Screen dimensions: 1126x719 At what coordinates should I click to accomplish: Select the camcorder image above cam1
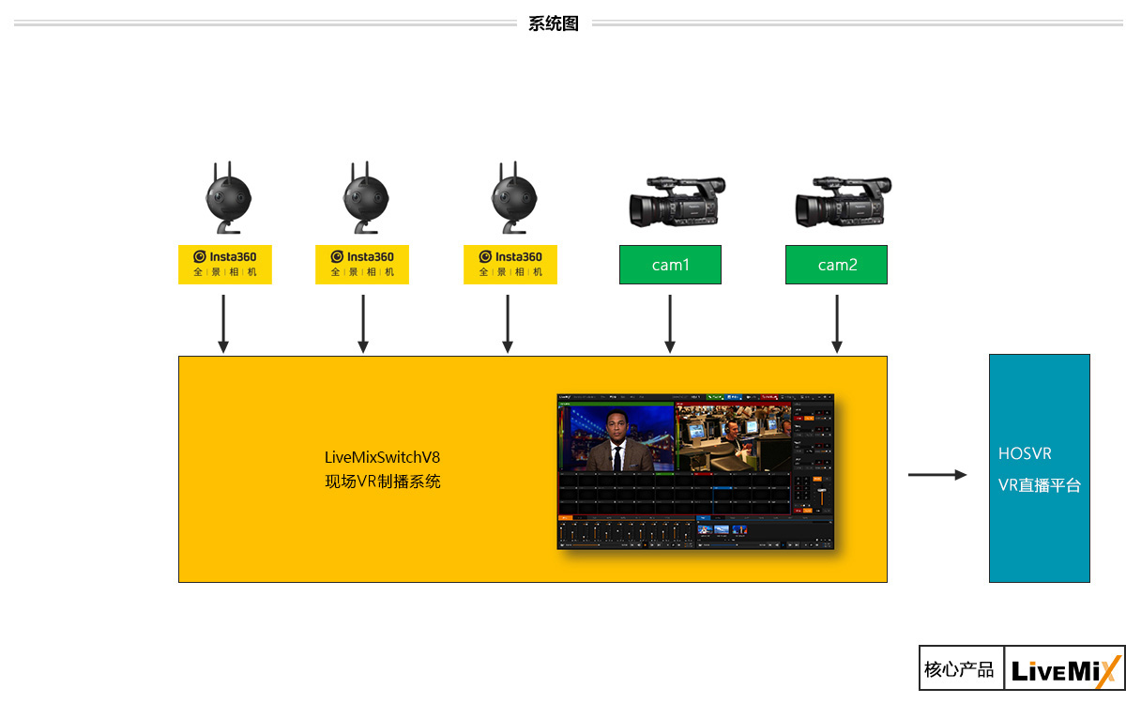click(x=675, y=201)
